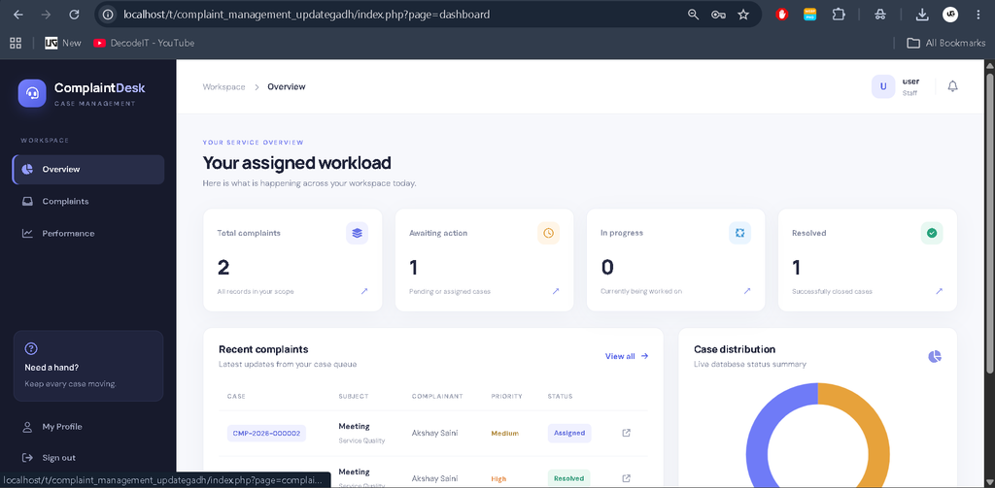Screen dimensions: 995x488
Task: Click the In progress status icon
Action: tap(739, 233)
